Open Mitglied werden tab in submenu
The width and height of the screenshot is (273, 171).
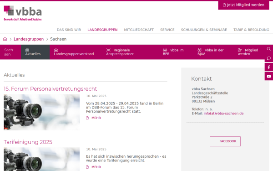(x=248, y=52)
